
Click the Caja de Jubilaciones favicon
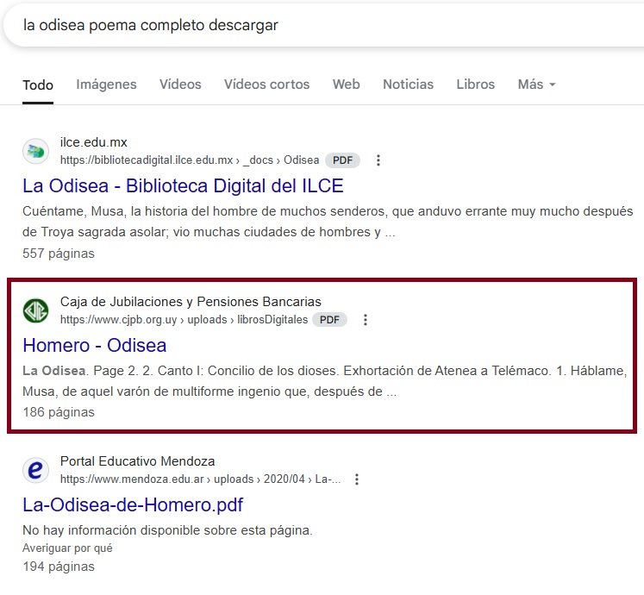pyautogui.click(x=35, y=310)
